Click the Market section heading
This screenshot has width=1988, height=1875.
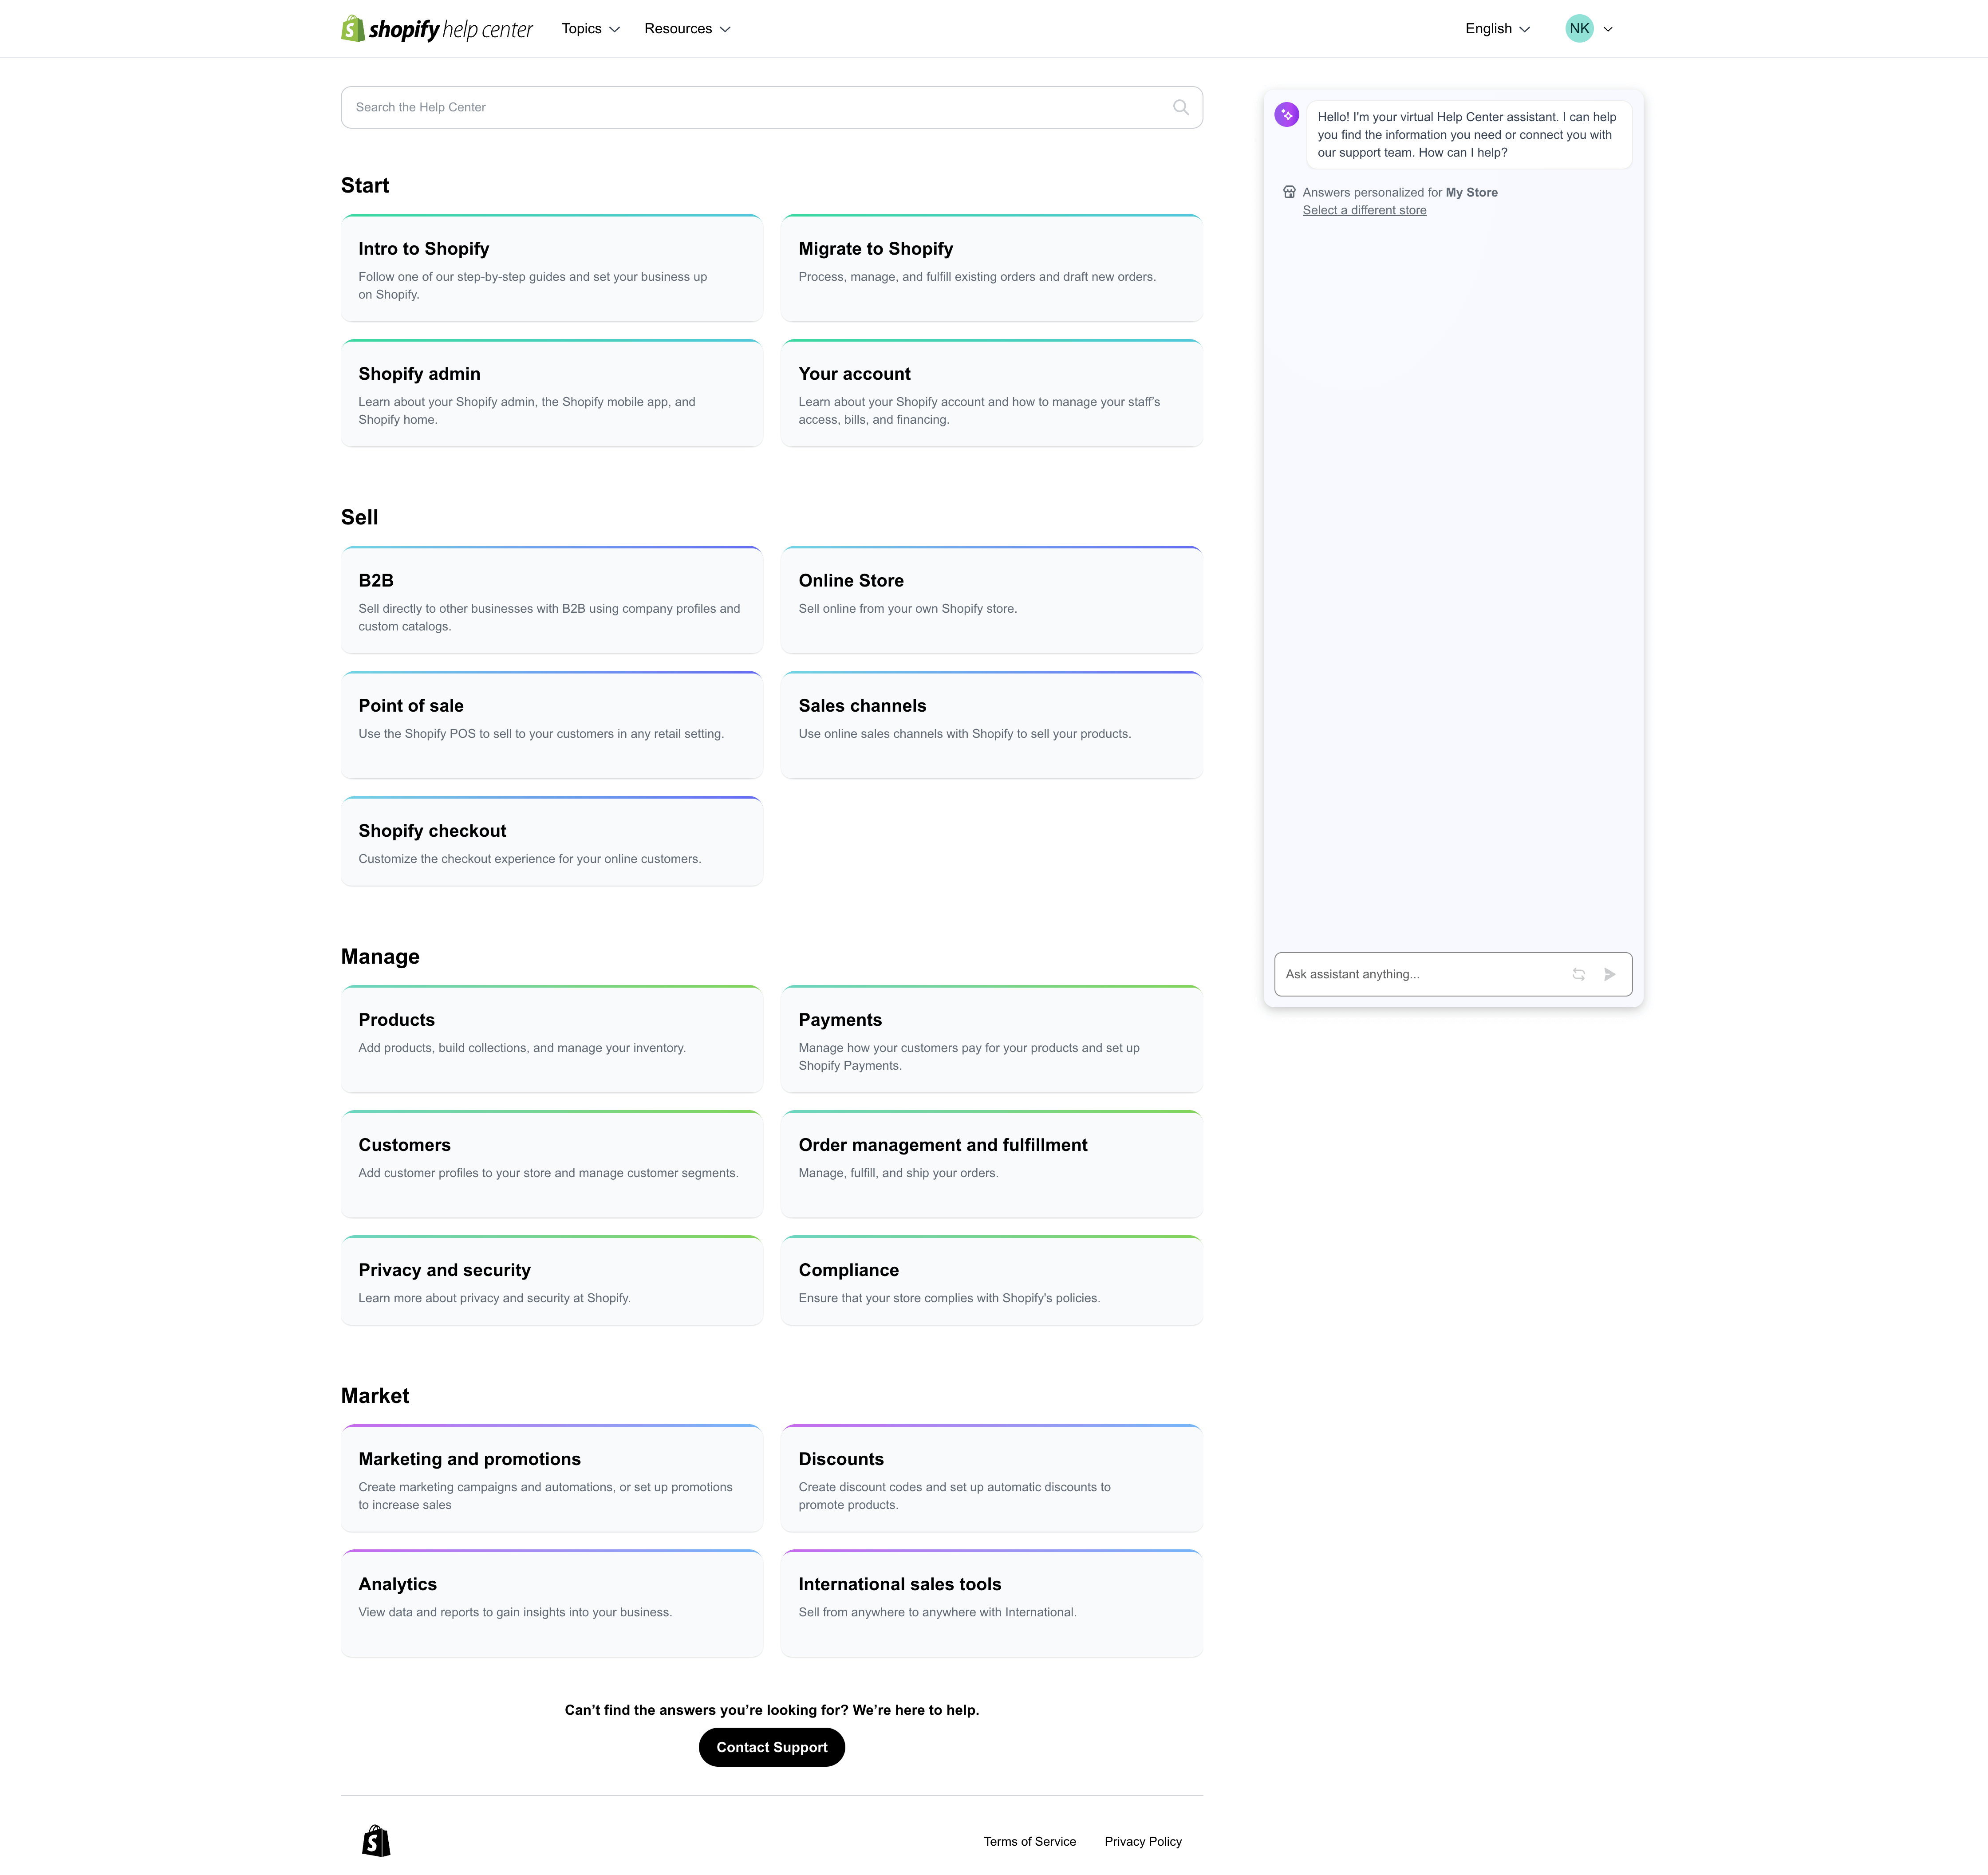point(375,1396)
